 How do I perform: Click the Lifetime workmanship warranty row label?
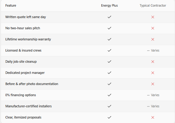(28, 39)
